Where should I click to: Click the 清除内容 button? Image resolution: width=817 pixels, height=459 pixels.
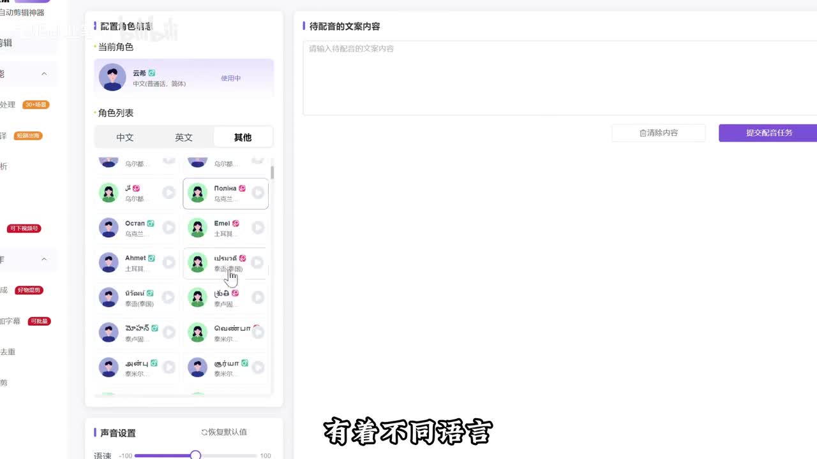(x=658, y=133)
